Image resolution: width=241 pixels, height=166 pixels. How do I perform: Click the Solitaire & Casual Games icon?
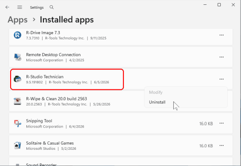point(18,145)
